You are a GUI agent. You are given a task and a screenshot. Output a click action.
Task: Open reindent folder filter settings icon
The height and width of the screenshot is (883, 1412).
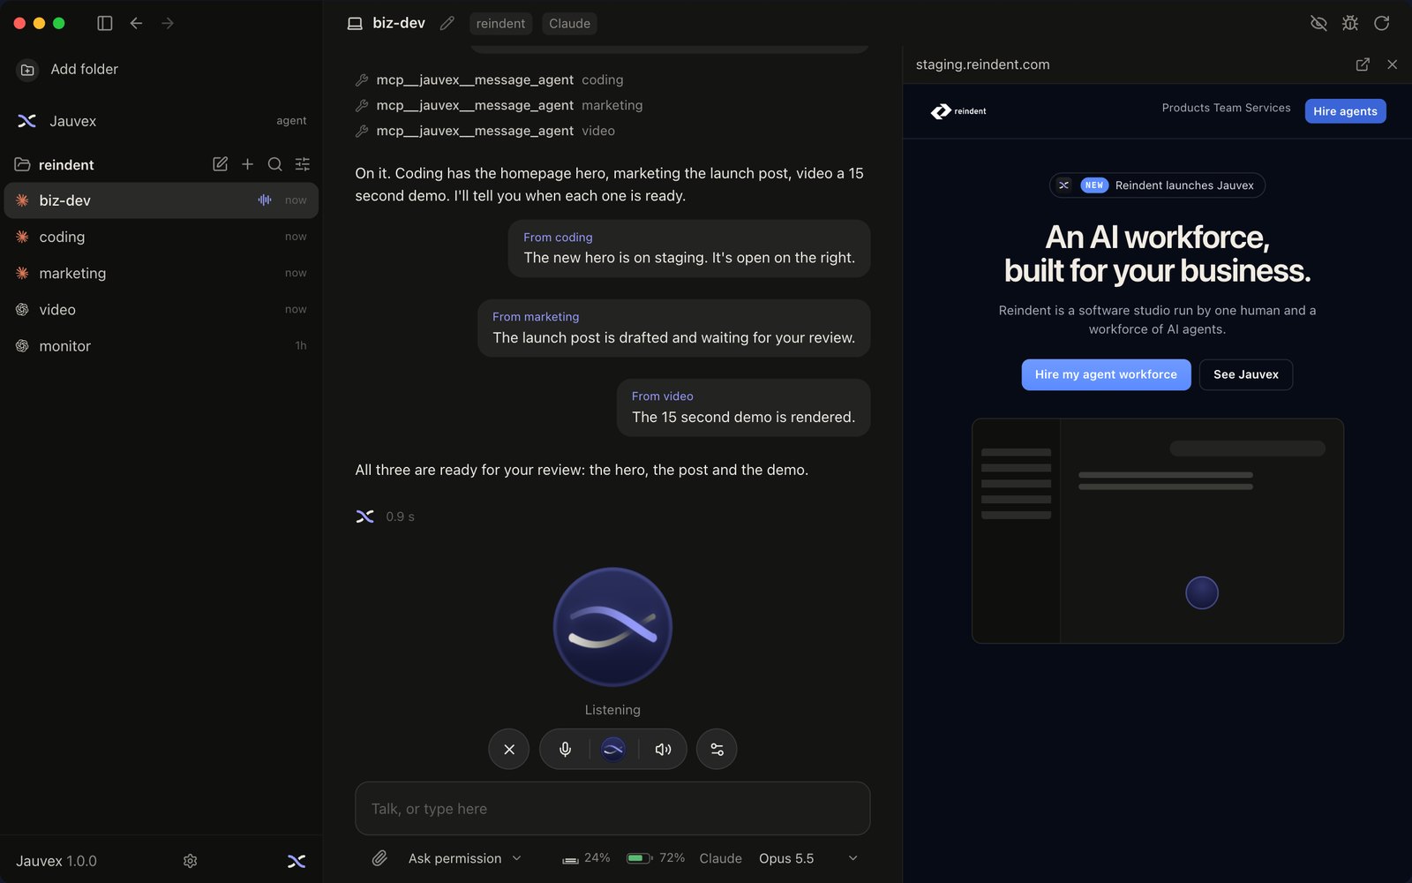303,164
